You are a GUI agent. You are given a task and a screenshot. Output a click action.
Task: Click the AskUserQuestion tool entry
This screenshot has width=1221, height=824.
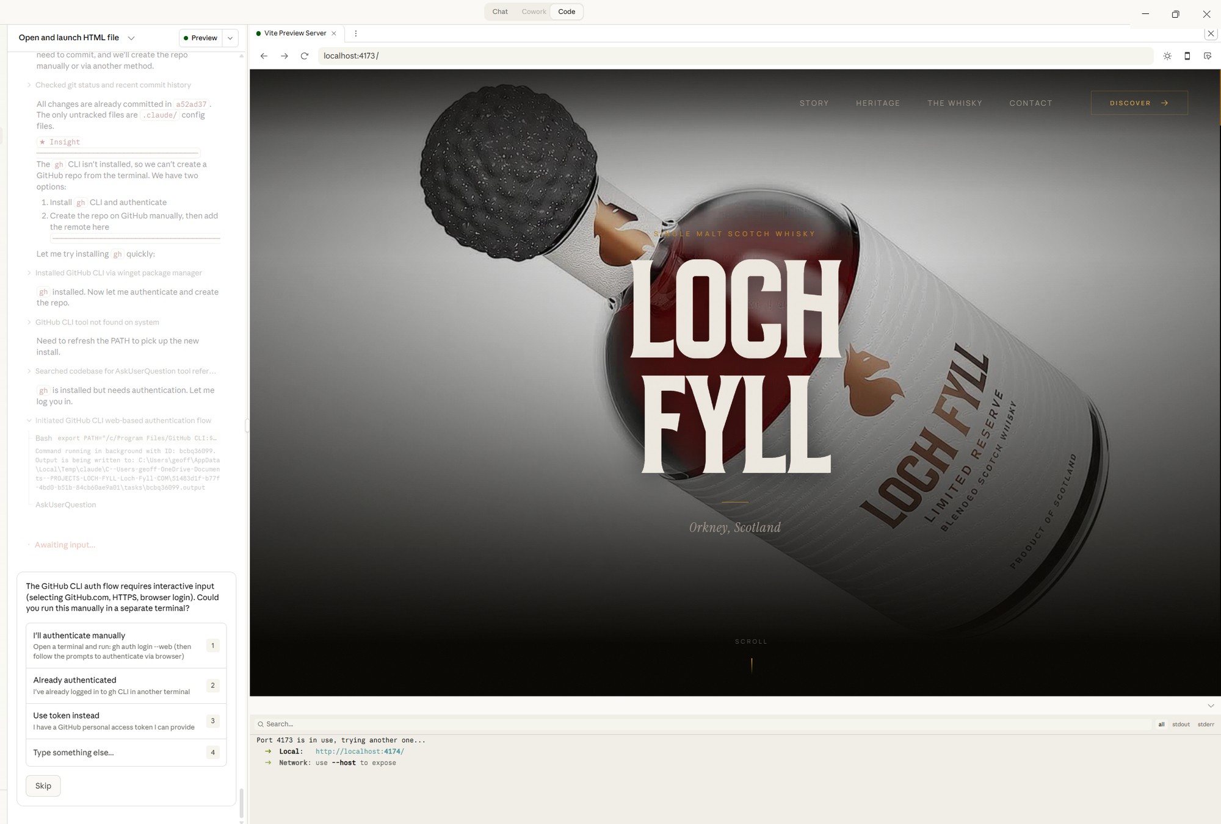pyautogui.click(x=65, y=504)
